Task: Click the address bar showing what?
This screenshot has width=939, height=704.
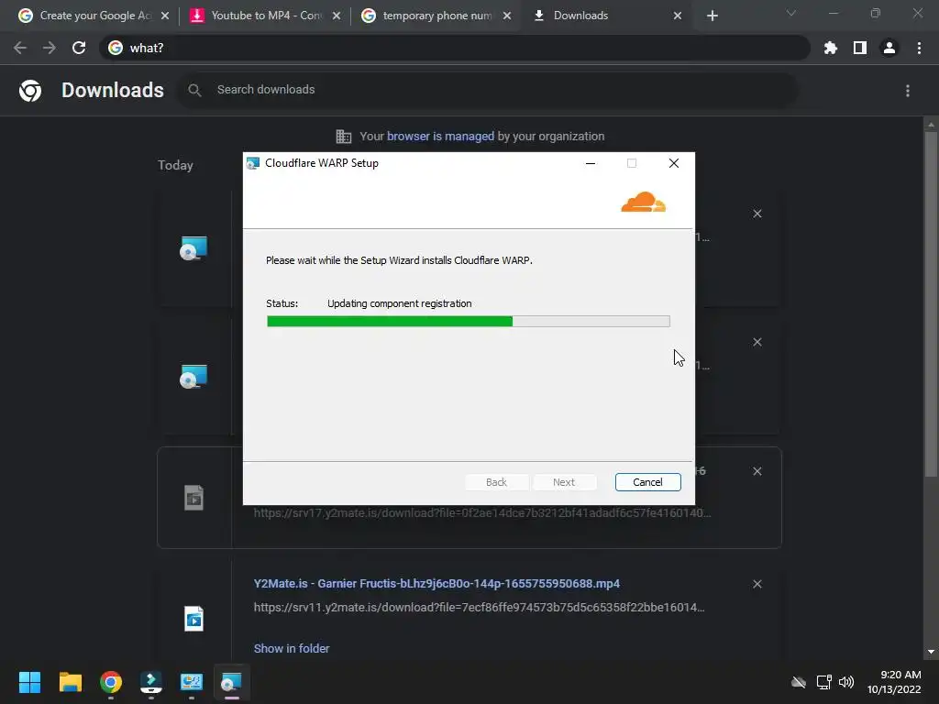Action: click(455, 48)
